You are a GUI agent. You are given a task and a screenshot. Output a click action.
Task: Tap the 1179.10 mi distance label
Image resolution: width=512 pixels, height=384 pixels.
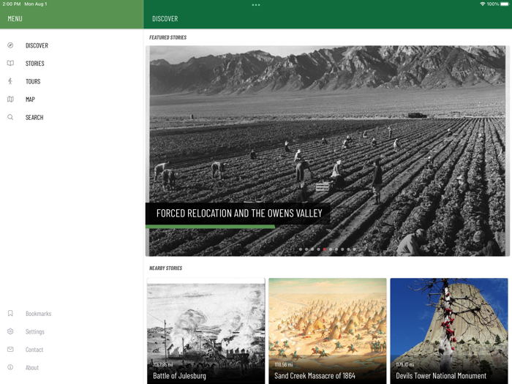pos(405,364)
